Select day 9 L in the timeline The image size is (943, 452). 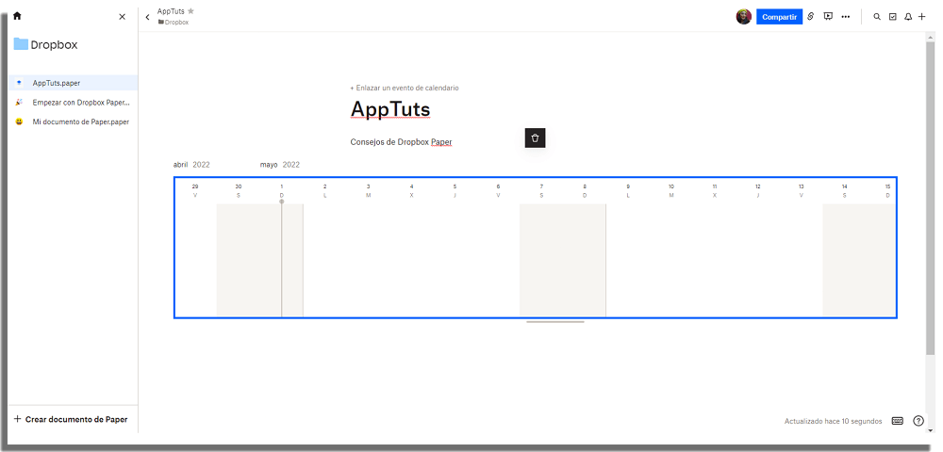point(628,191)
